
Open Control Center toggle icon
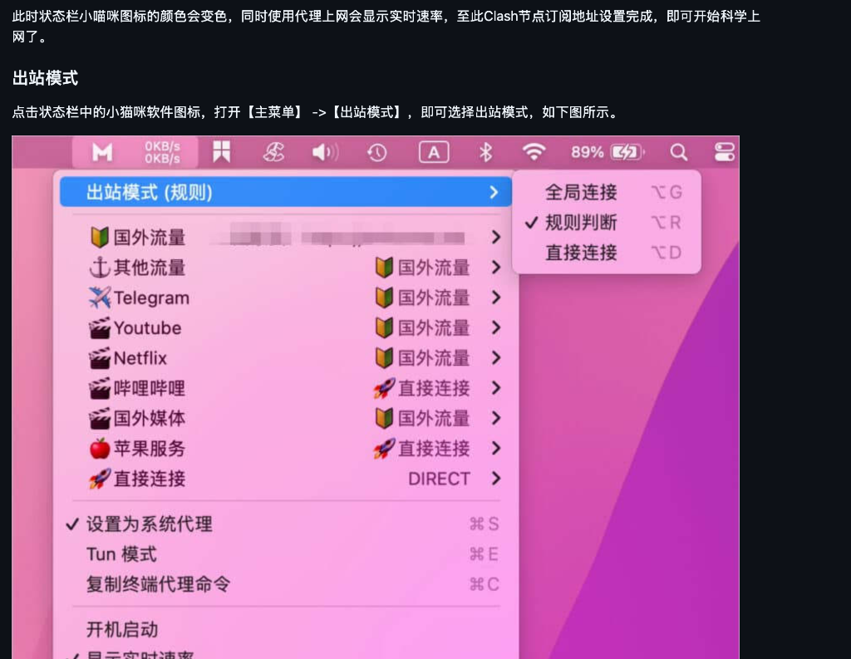[x=725, y=152]
